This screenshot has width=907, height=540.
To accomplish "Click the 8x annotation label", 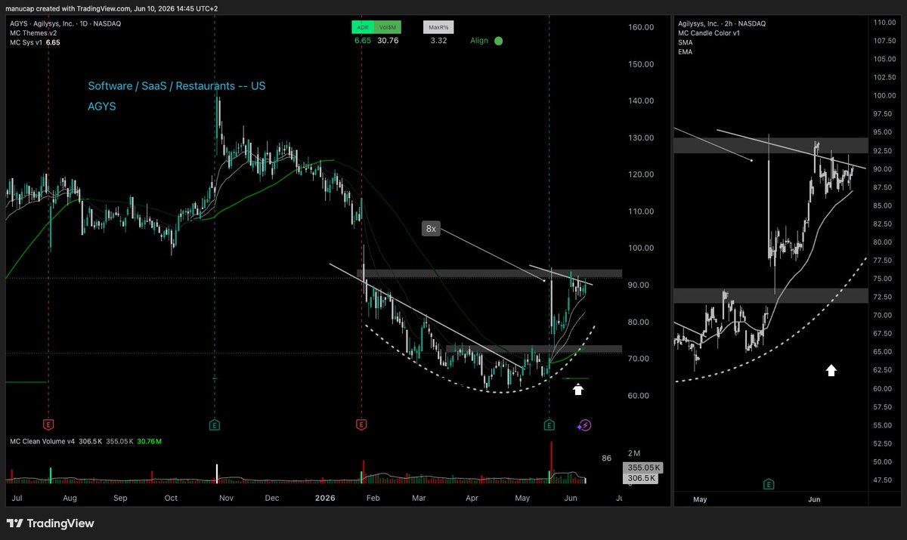I will point(431,228).
